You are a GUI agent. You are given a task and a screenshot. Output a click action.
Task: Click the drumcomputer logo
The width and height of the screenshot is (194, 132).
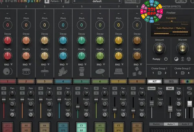click(20, 1)
